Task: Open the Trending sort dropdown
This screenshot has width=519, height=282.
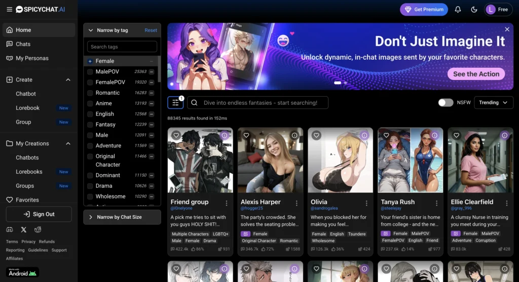Action: [x=493, y=102]
